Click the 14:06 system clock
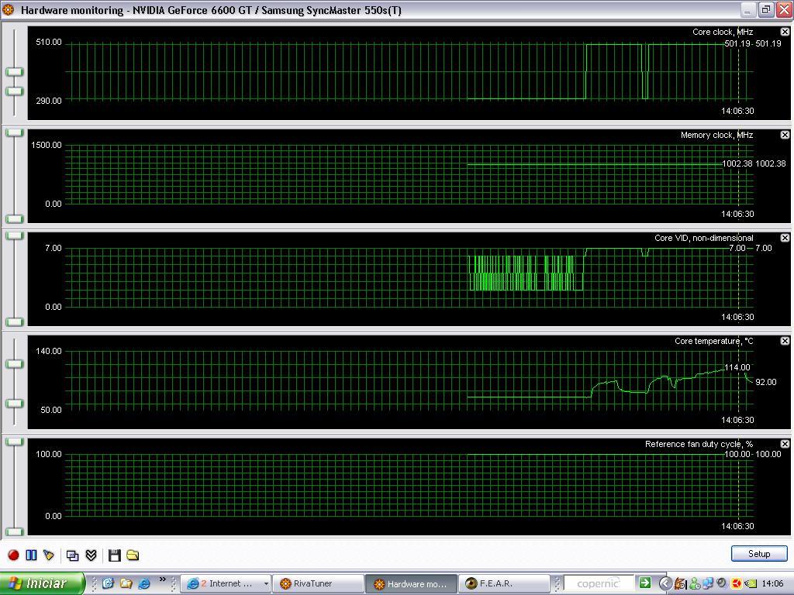This screenshot has width=794, height=595. point(772,584)
